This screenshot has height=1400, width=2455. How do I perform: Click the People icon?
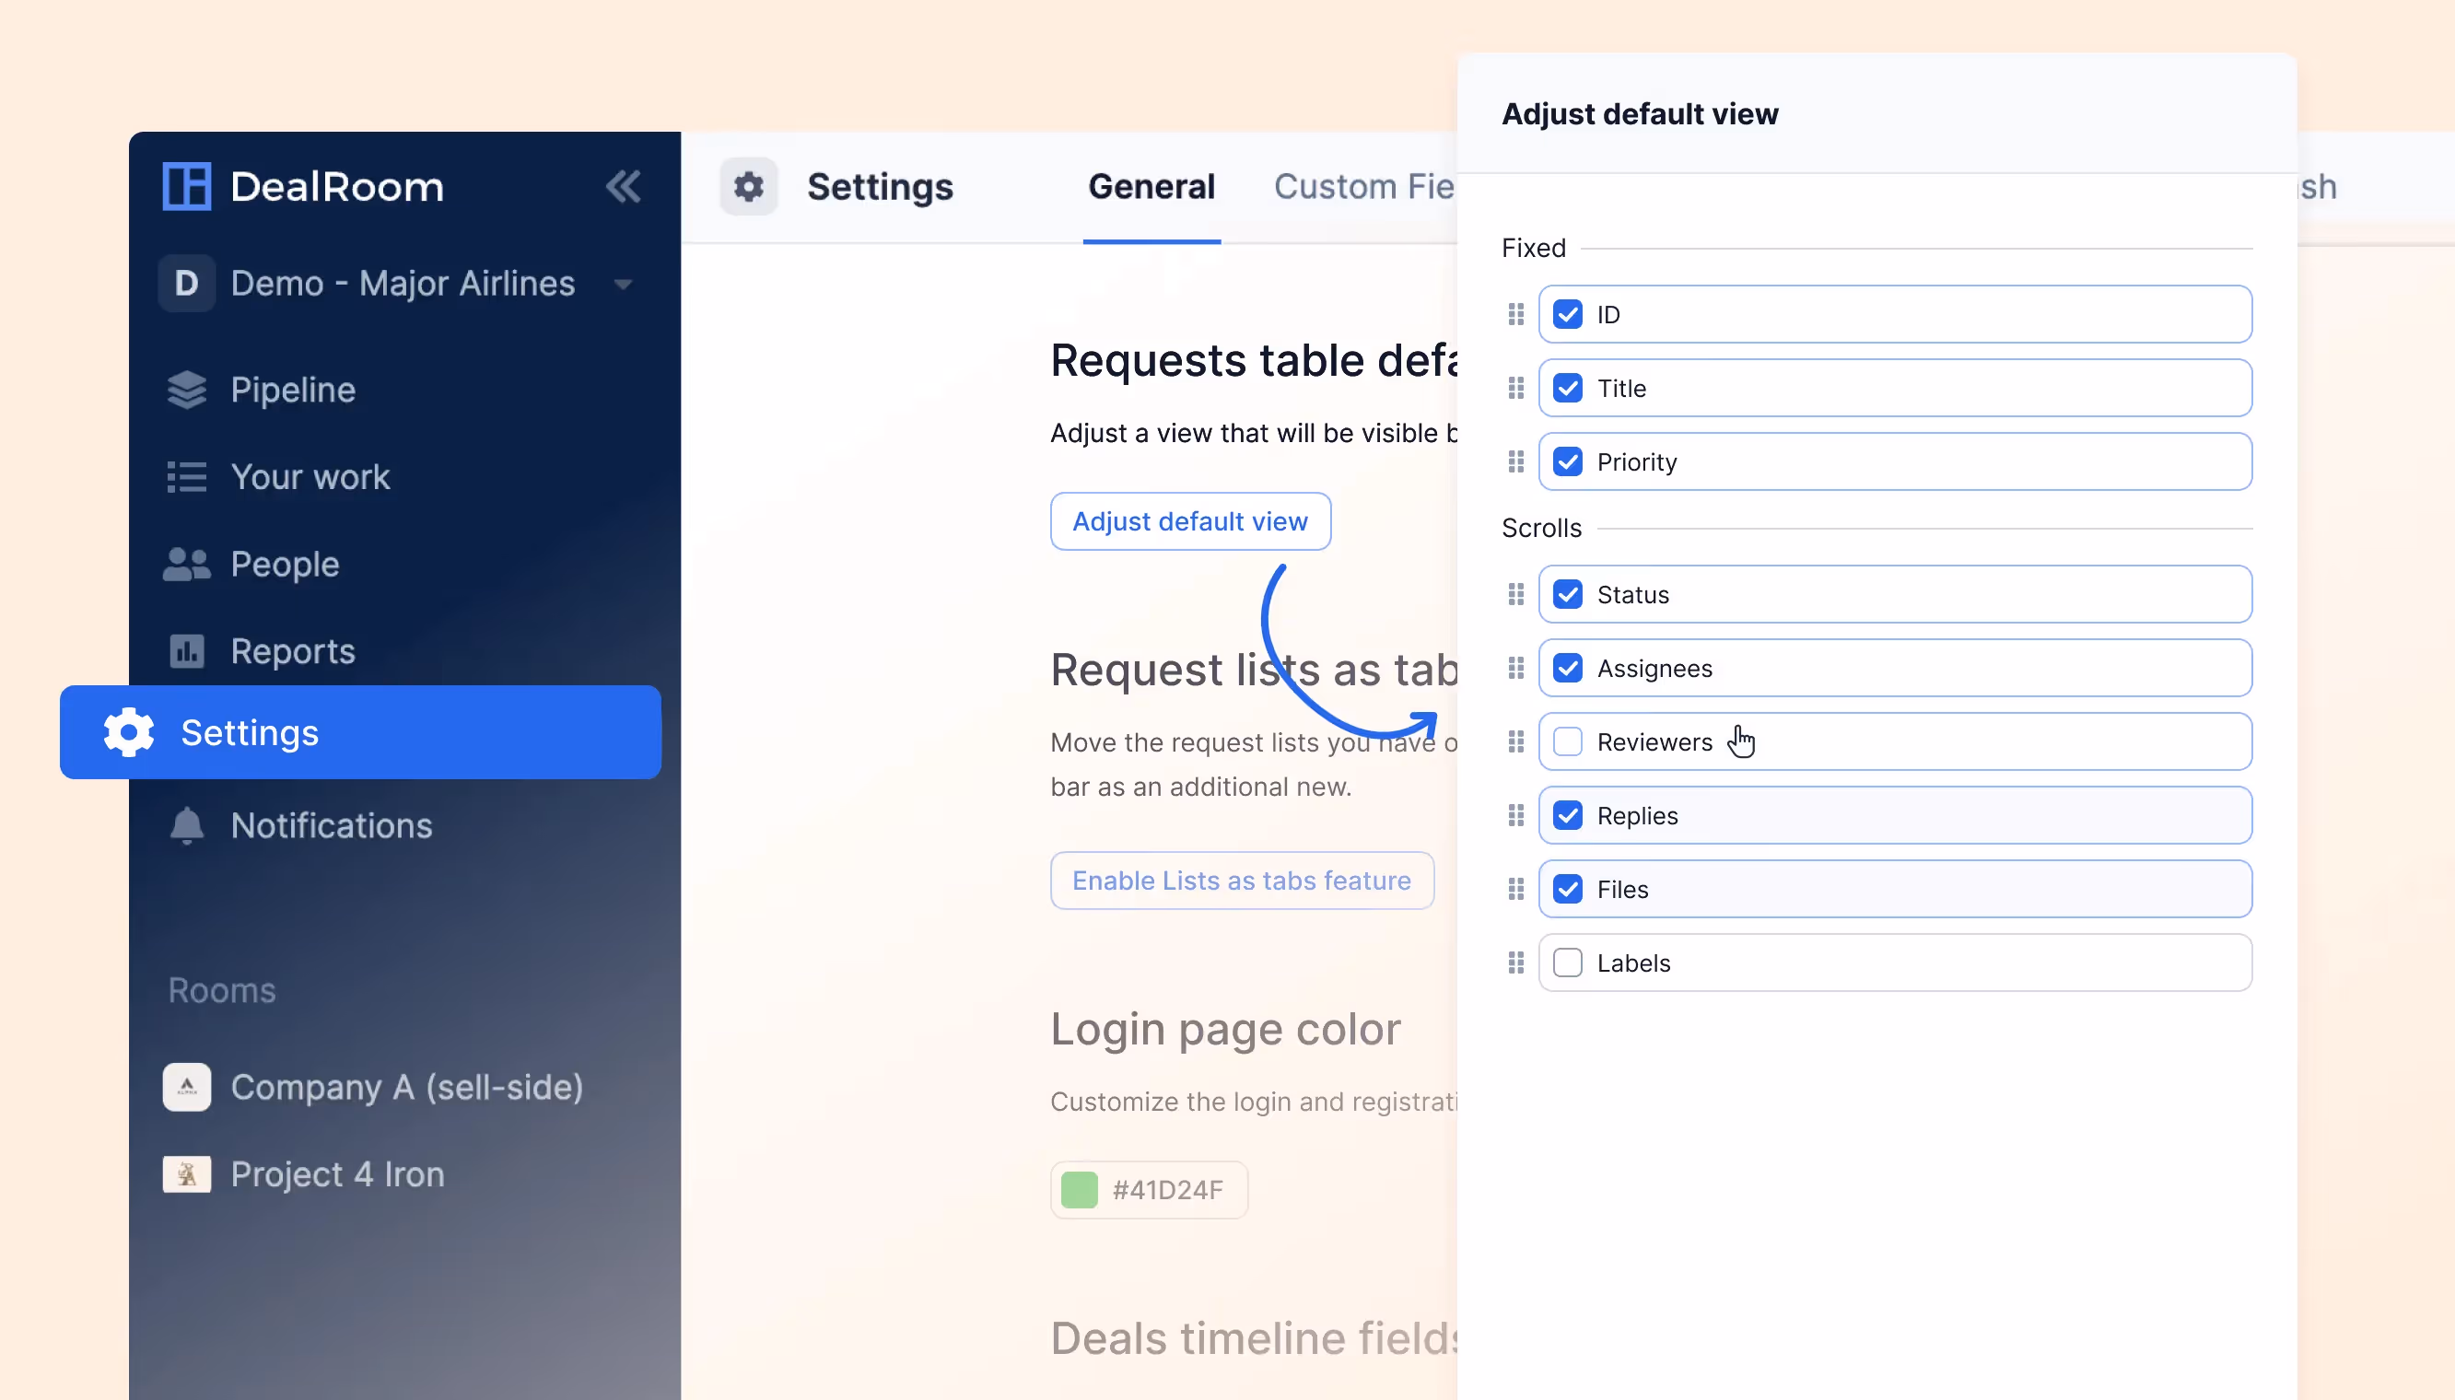pyautogui.click(x=187, y=564)
